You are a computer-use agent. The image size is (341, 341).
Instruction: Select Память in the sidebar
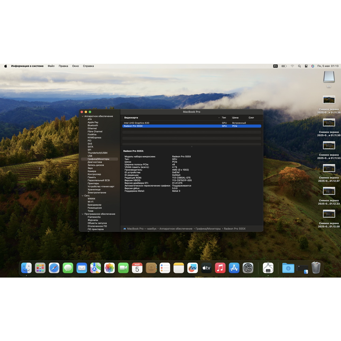coord(91,177)
